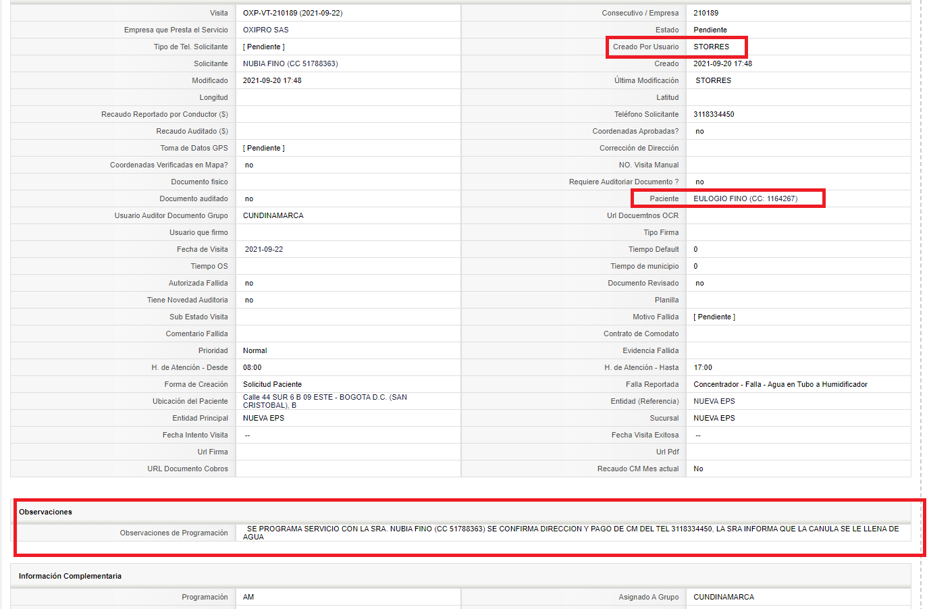Click Consecutivo value 210189
Image resolution: width=929 pixels, height=609 pixels.
tap(706, 13)
